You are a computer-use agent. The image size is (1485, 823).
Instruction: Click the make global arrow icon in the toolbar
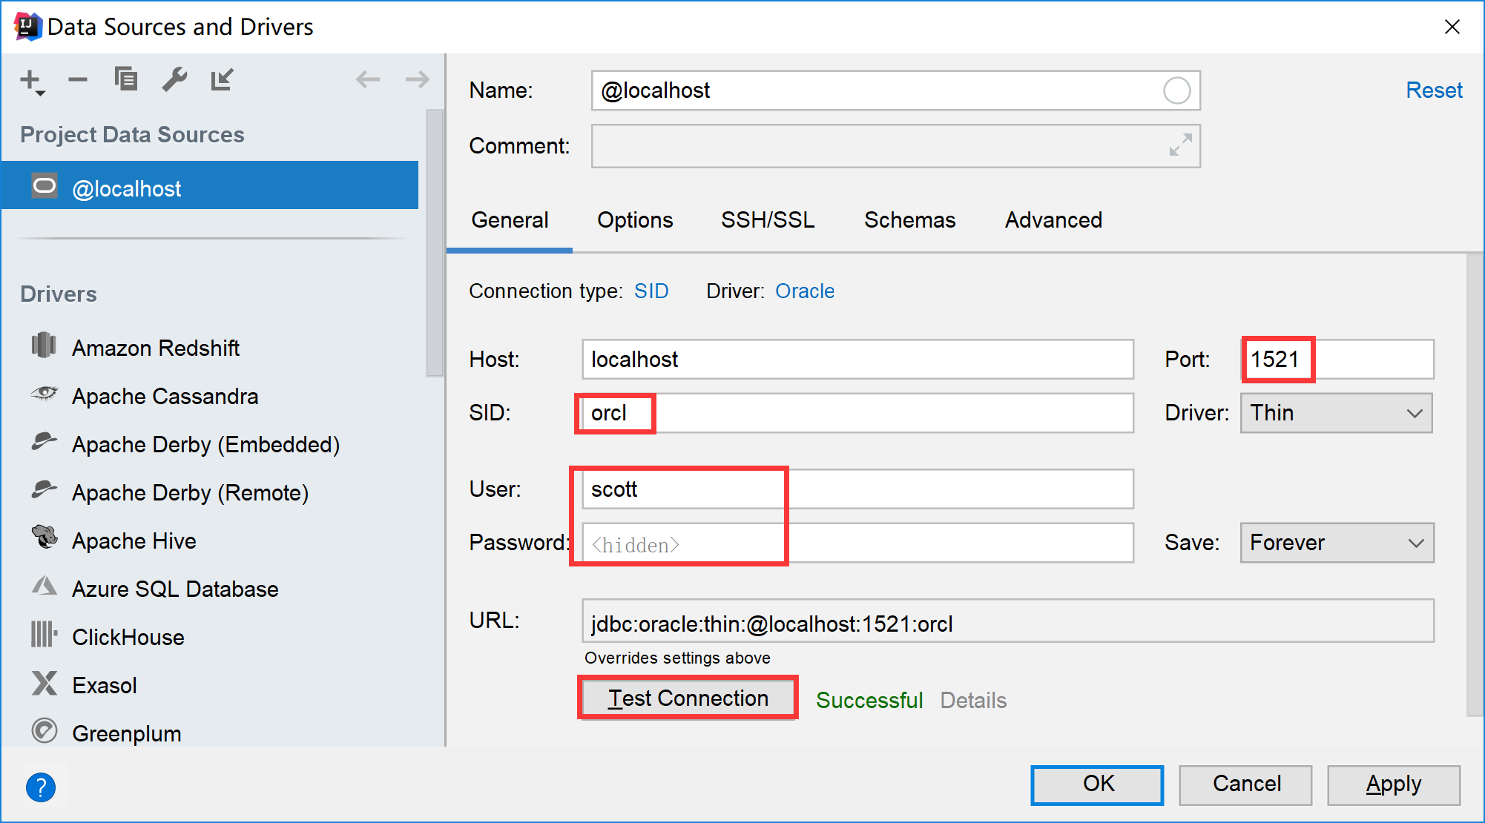point(222,79)
